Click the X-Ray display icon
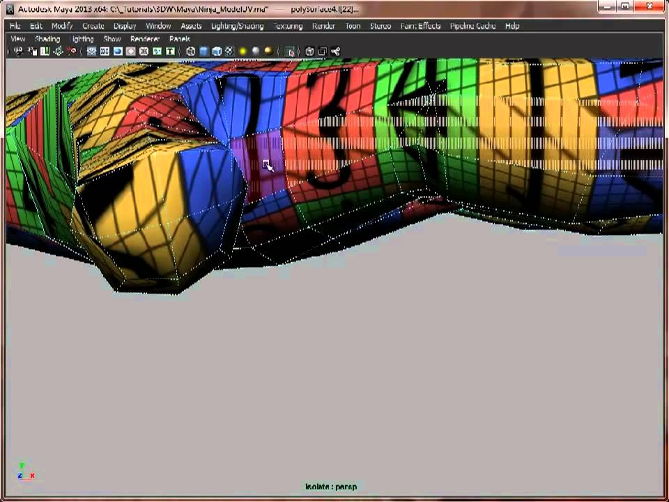Screen dimensions: 669x502 [x=309, y=52]
